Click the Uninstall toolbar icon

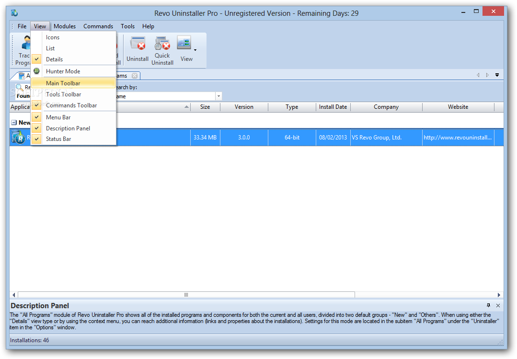point(138,44)
